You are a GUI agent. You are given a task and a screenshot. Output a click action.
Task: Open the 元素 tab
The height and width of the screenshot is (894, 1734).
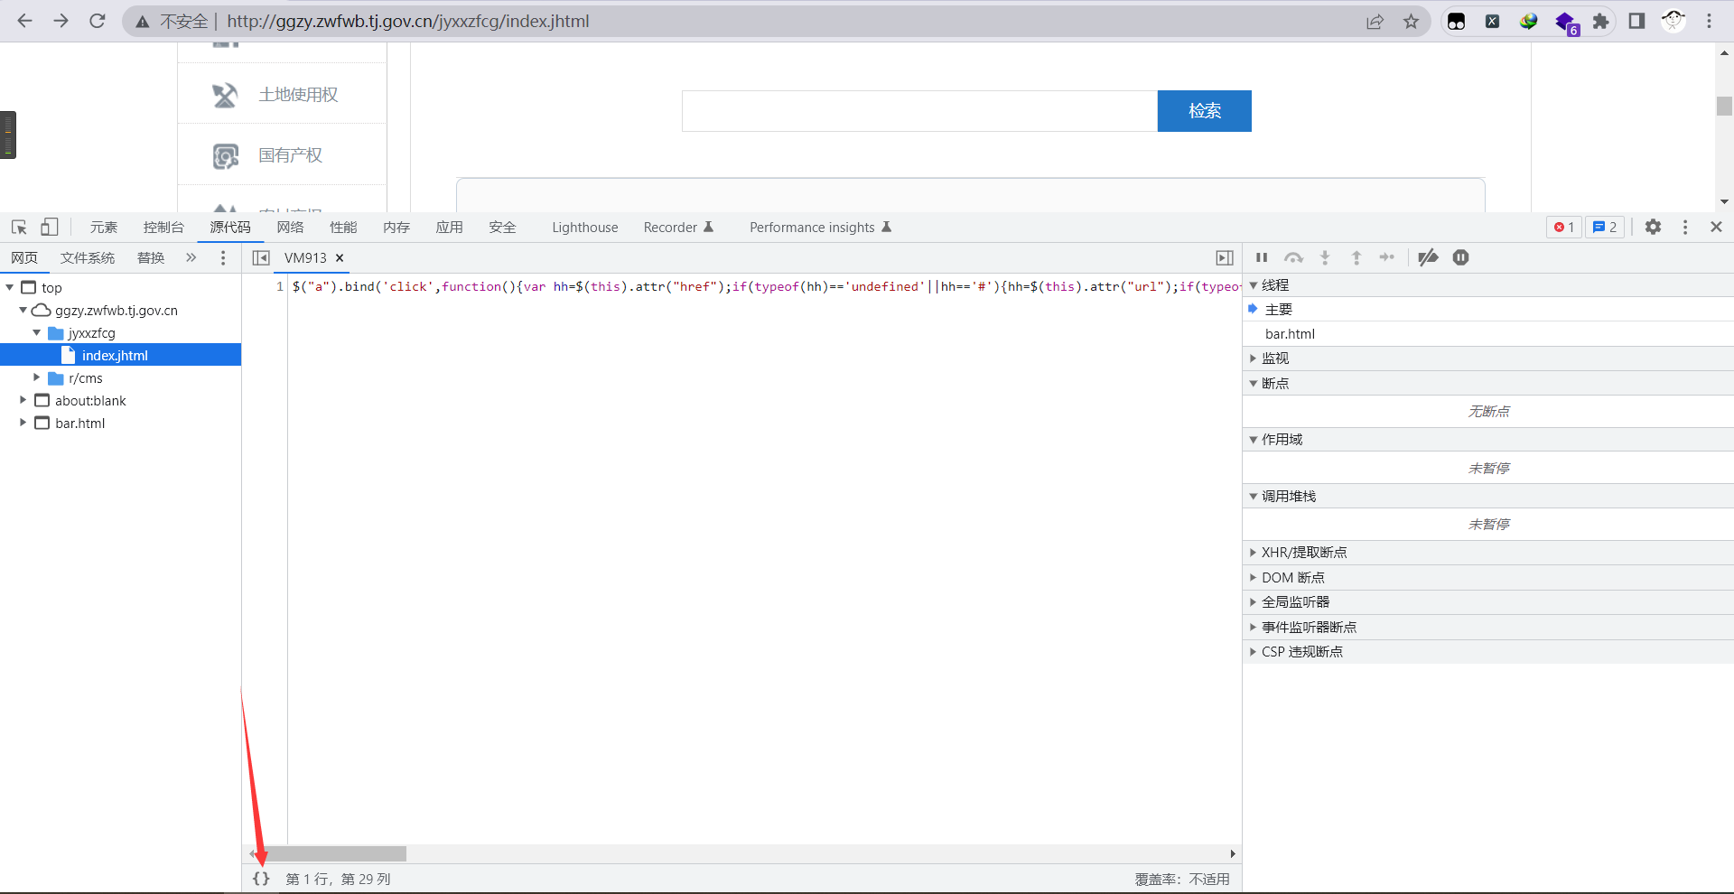tap(104, 228)
